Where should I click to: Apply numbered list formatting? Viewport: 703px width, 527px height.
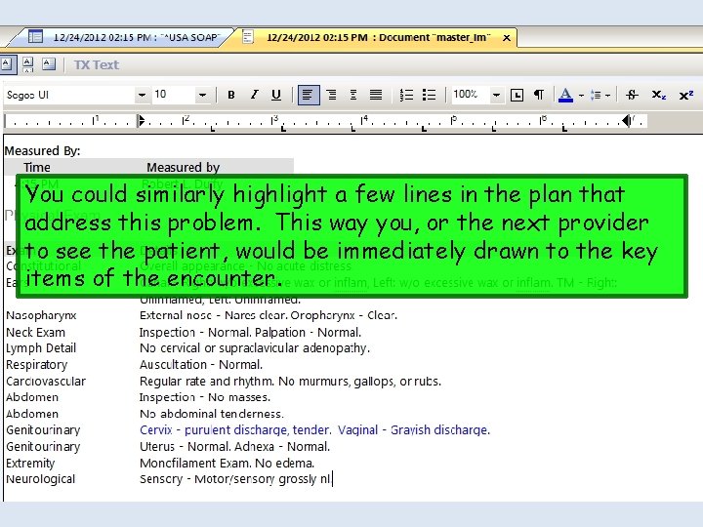pyautogui.click(x=406, y=95)
